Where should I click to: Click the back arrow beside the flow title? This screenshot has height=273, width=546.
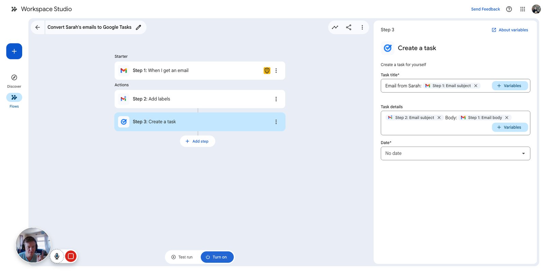tap(38, 27)
